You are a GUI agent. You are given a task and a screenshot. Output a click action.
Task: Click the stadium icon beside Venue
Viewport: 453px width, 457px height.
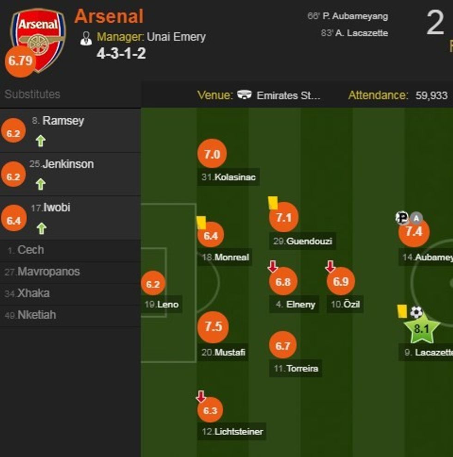(245, 95)
